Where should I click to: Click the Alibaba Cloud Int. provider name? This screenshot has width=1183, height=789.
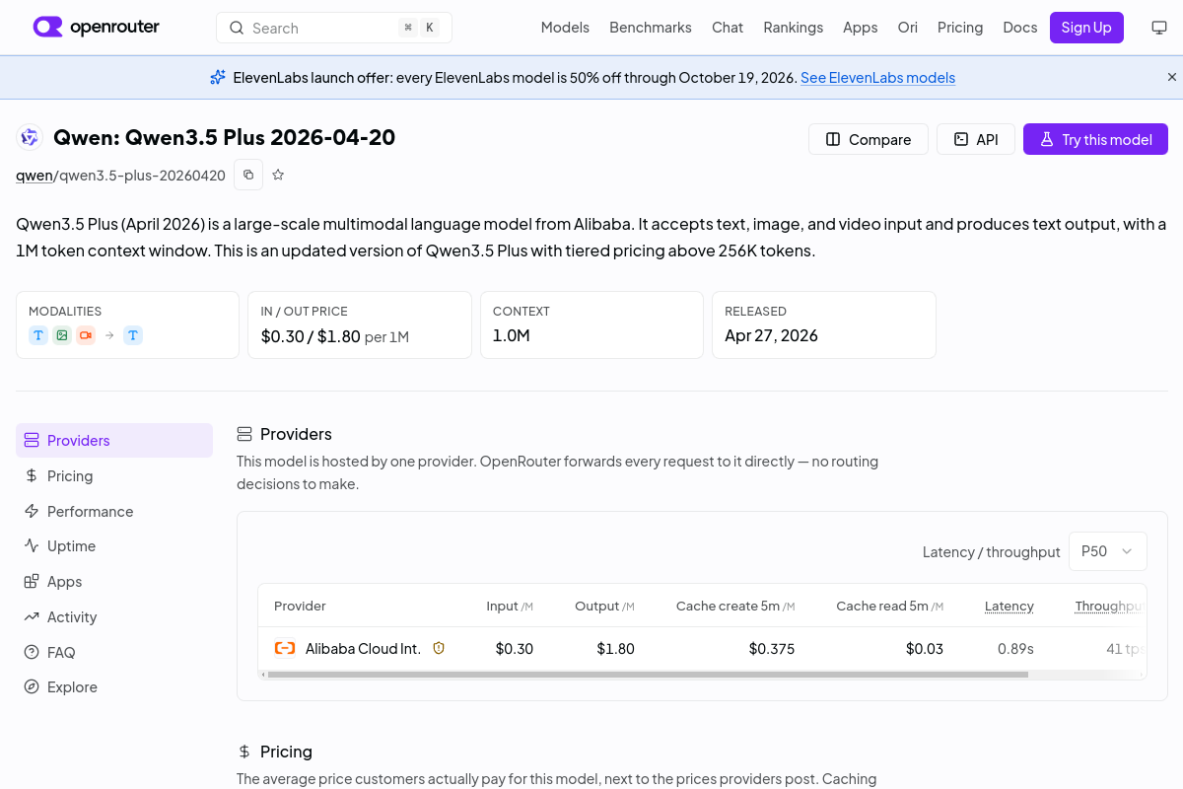tap(363, 648)
